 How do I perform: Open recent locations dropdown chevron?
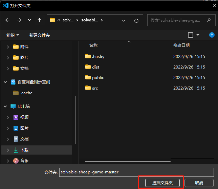click(x=29, y=20)
